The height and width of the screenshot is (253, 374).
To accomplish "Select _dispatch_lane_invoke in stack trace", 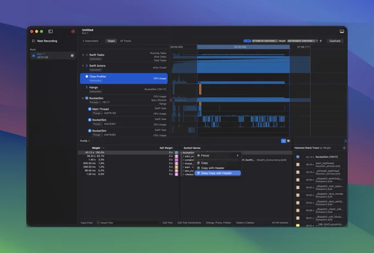I will (x=320, y=195).
